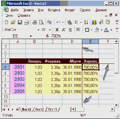Launch the Chart Wizard icon
This screenshot has height=119, width=120.
tap(94, 22)
